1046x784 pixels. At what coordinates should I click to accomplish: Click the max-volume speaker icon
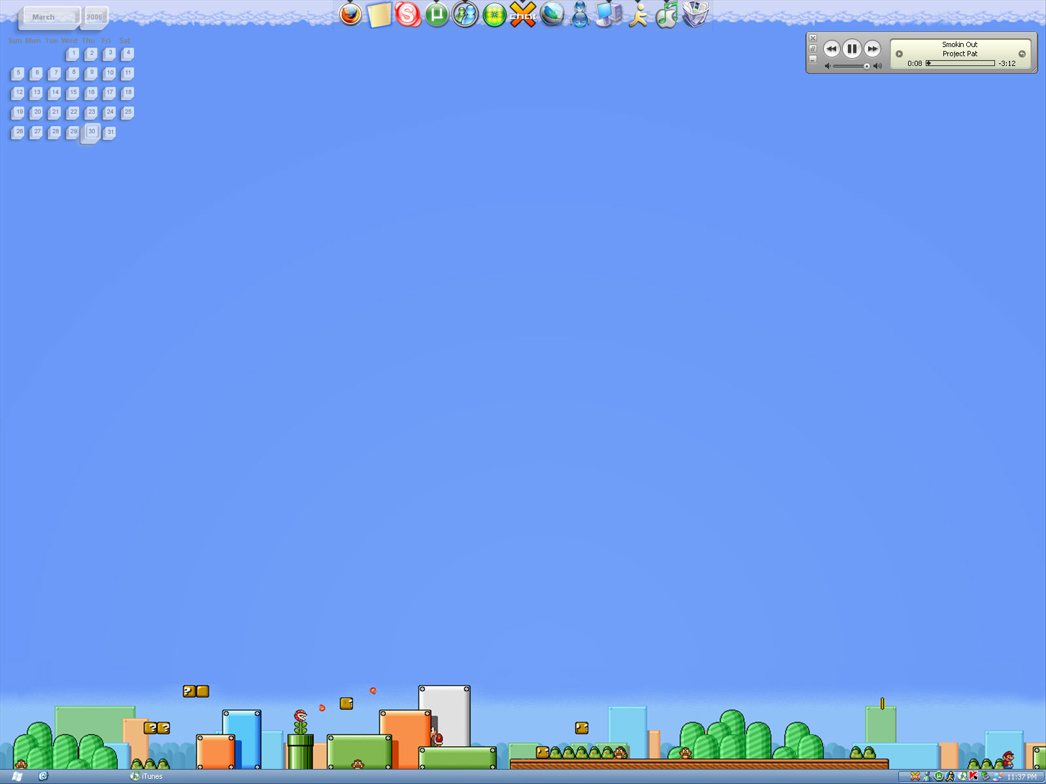[x=878, y=66]
